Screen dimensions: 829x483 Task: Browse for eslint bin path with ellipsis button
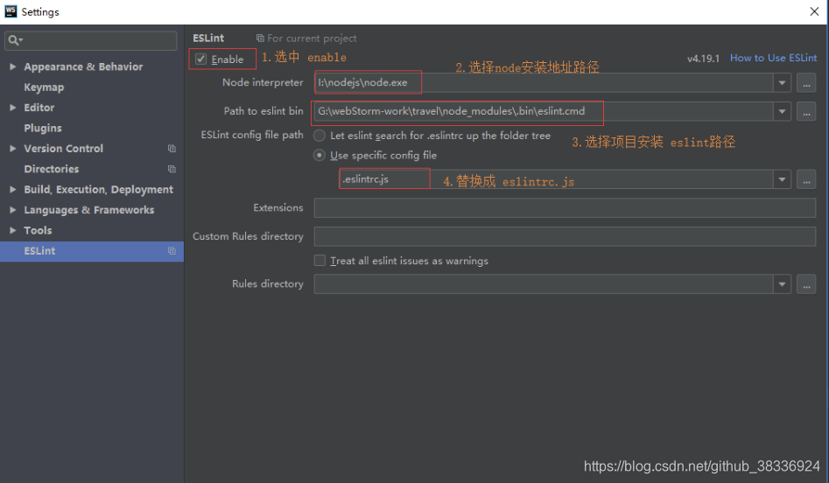pos(806,111)
